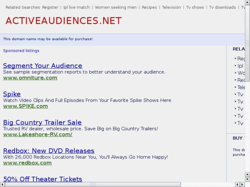Visit www.Lakeshore-RV.com/ link
Viewport: 250px width, 187px height.
coord(38,135)
